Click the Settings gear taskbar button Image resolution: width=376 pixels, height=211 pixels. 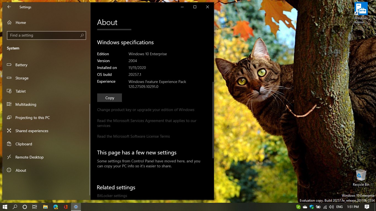click(x=76, y=207)
